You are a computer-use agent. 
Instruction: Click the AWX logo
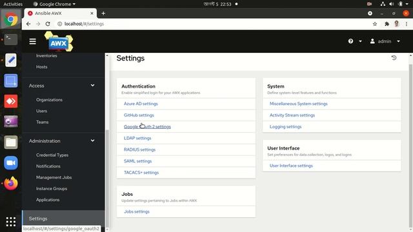coord(59,41)
